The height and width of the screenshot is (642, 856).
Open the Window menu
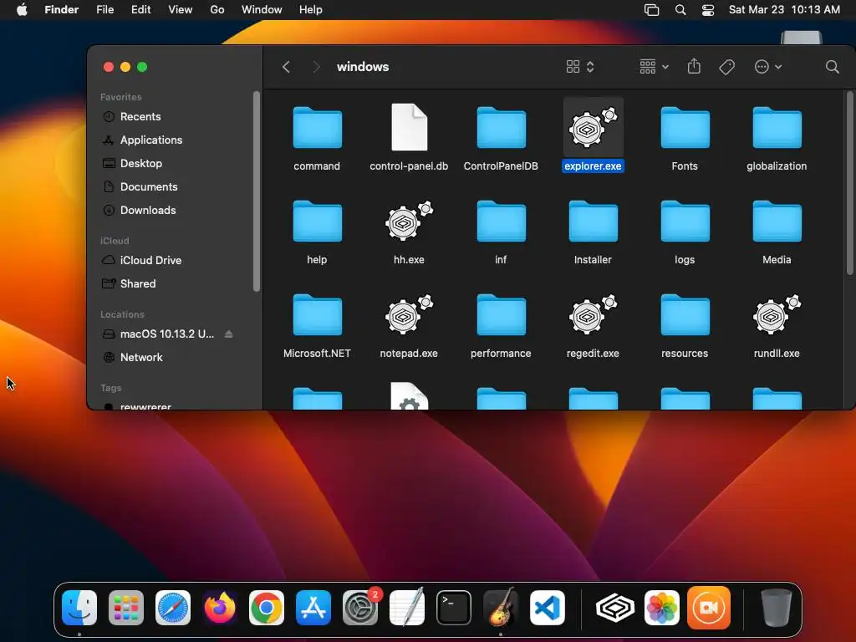point(262,10)
